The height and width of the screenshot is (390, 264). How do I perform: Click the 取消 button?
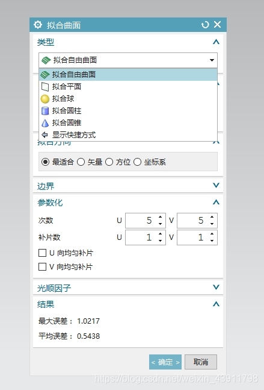coord(201,362)
